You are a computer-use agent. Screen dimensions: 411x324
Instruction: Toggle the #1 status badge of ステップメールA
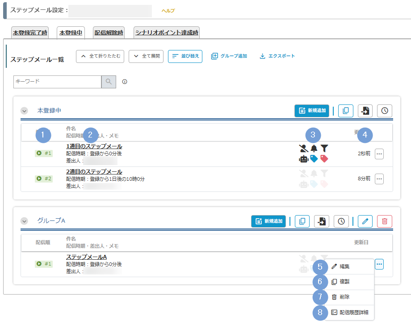click(x=44, y=264)
